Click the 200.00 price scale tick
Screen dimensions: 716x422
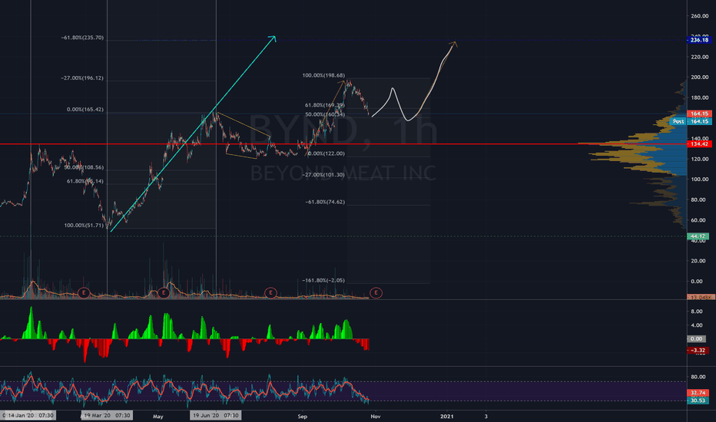click(700, 77)
